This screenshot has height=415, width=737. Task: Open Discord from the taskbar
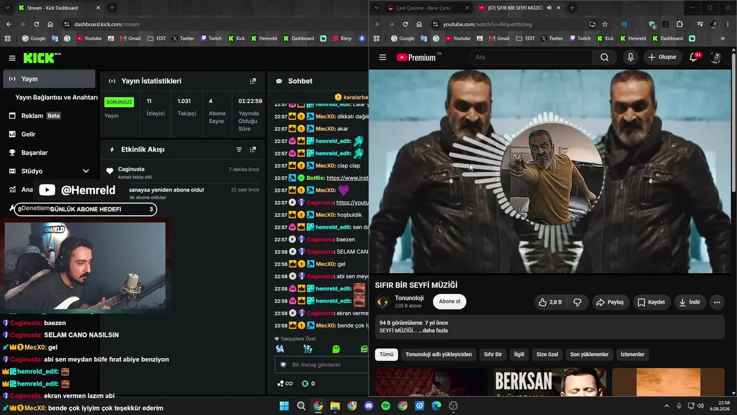pyautogui.click(x=369, y=406)
